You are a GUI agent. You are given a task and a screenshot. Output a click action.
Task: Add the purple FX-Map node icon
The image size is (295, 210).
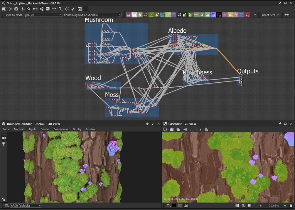click(x=174, y=15)
